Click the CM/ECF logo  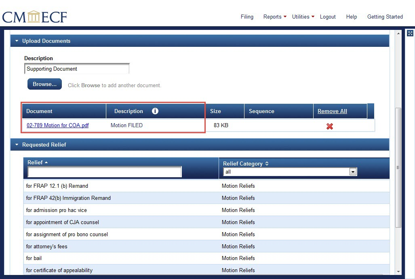[x=34, y=17]
